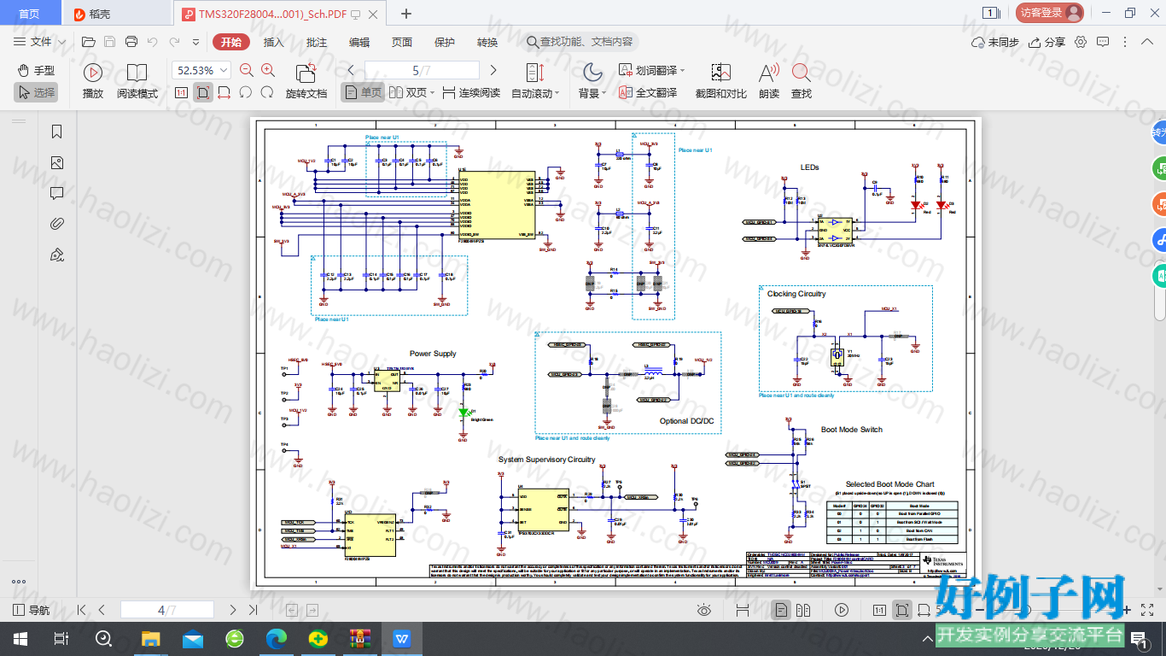Screen dimensions: 1166x656
Task: Toggle continuous reading (连续阅读)
Action: tap(471, 92)
